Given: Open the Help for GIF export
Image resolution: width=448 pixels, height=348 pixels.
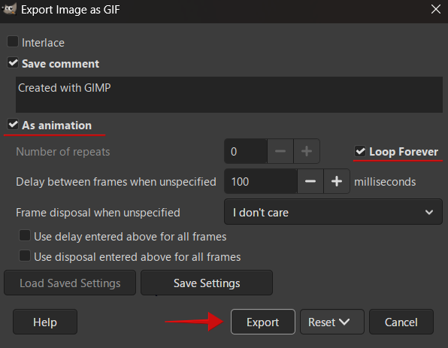Looking at the screenshot, I should [x=45, y=322].
